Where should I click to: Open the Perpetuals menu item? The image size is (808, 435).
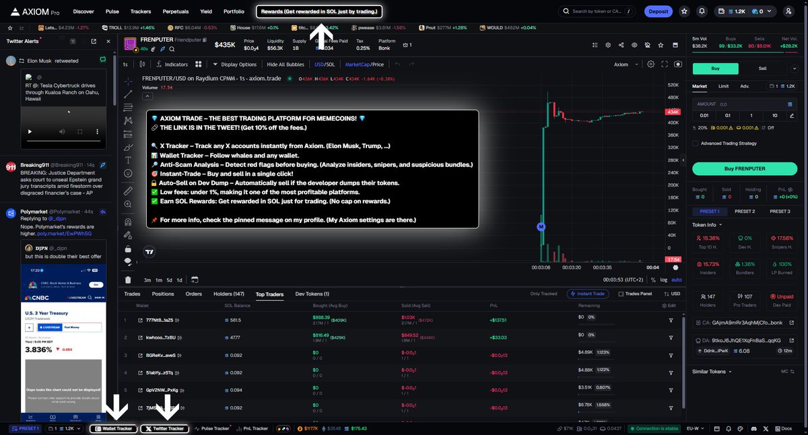point(175,11)
